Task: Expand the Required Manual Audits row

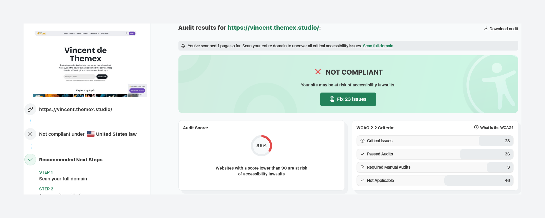Action: point(435,167)
